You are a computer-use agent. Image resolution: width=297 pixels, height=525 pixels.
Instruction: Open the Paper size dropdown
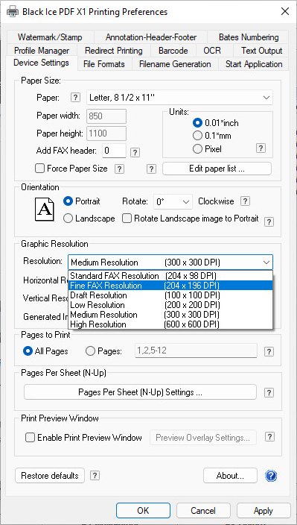pyautogui.click(x=179, y=98)
